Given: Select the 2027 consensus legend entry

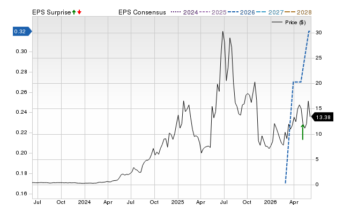Looking at the screenshot, I should [x=270, y=12].
